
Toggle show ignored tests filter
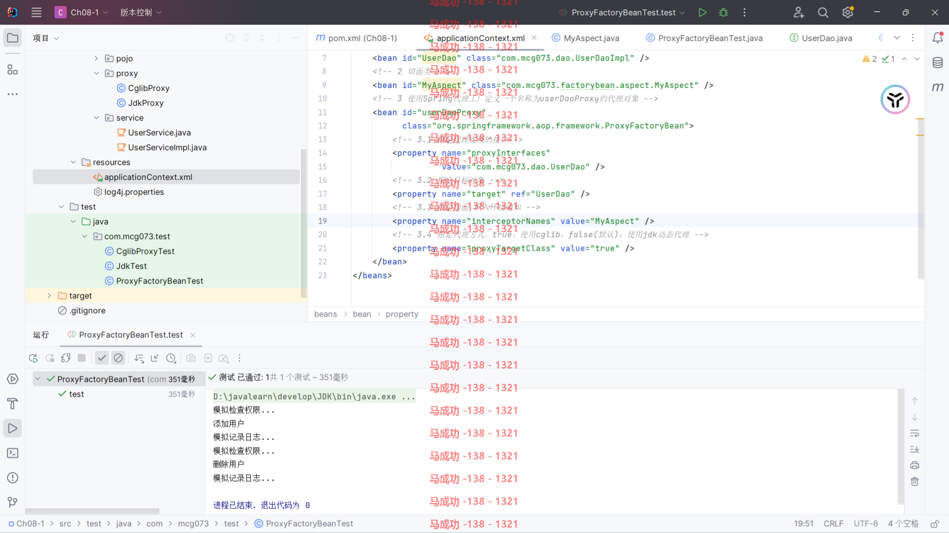click(118, 358)
